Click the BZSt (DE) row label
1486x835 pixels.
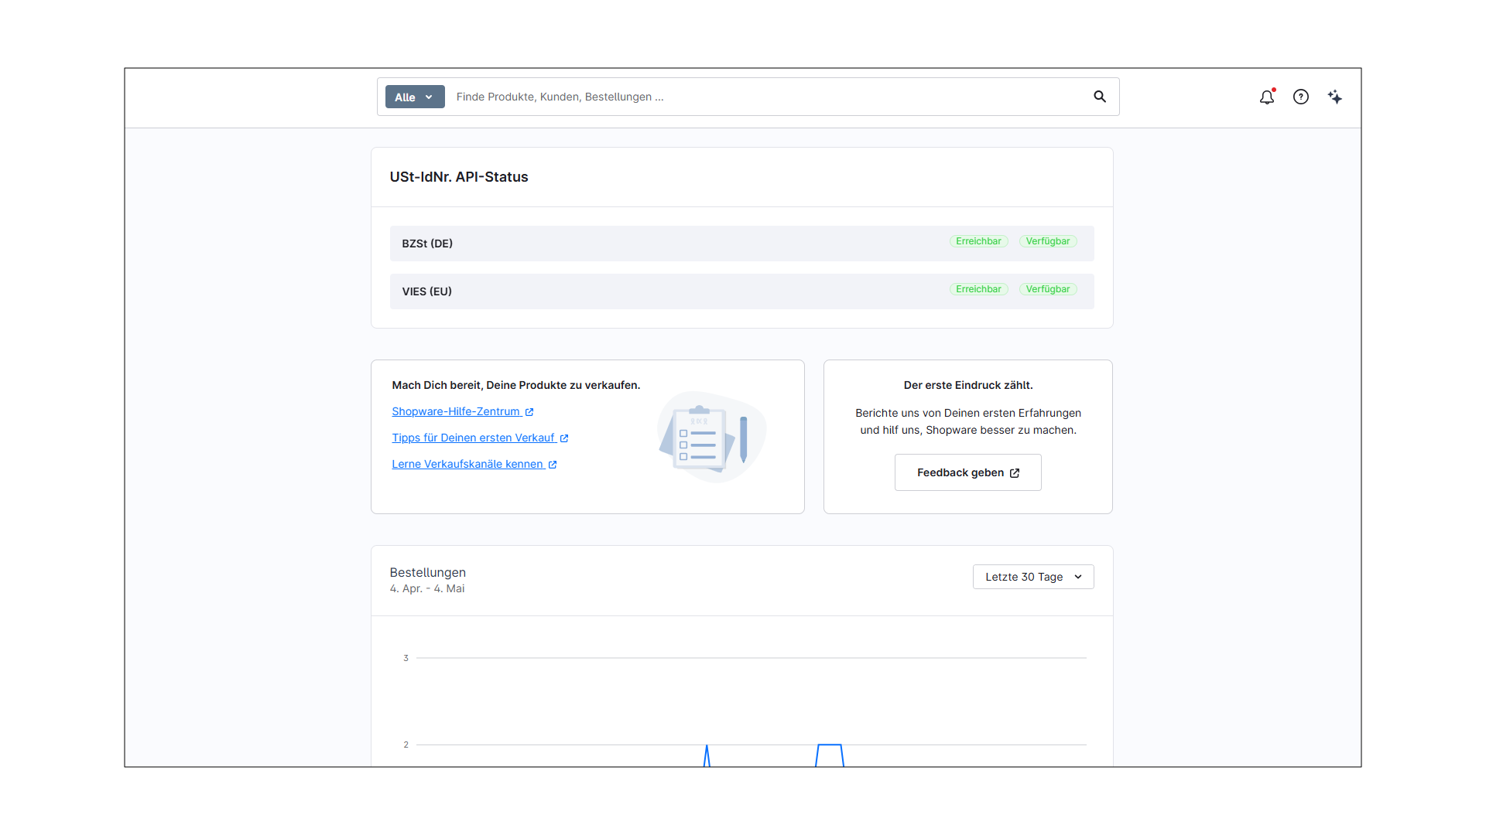click(427, 244)
